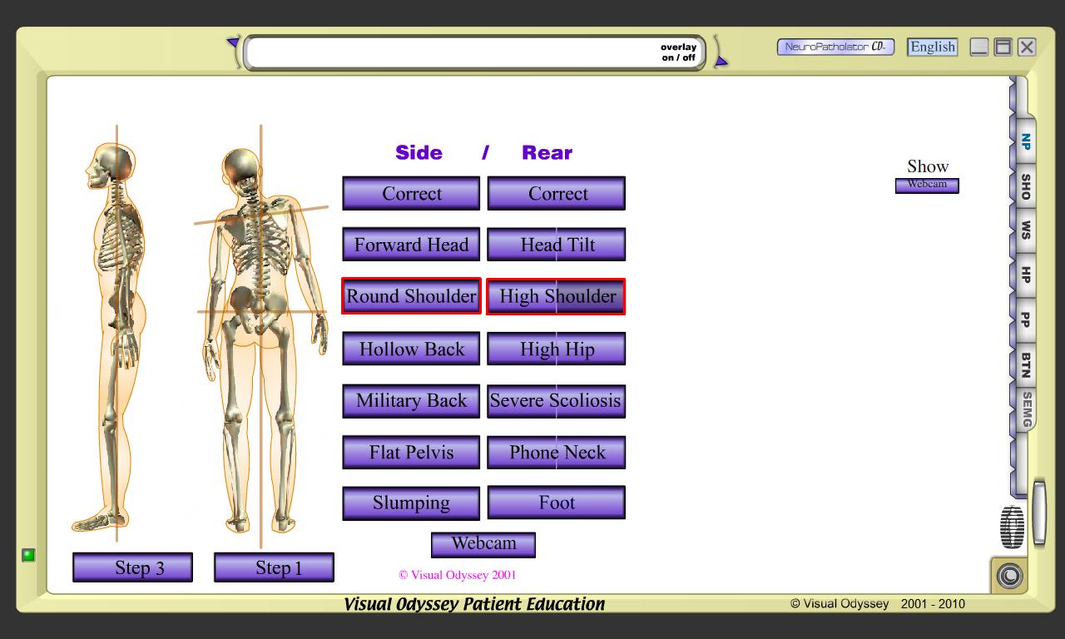Viewport: 1065px width, 639px height.
Task: Open the English language selector
Action: pyautogui.click(x=932, y=47)
